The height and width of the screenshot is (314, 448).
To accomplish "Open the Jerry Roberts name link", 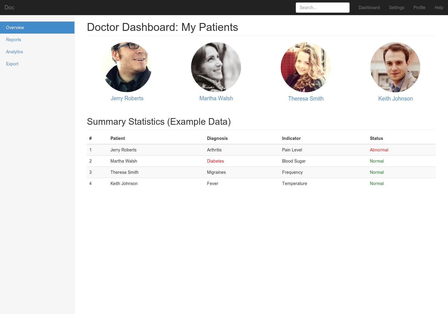I will [127, 98].
